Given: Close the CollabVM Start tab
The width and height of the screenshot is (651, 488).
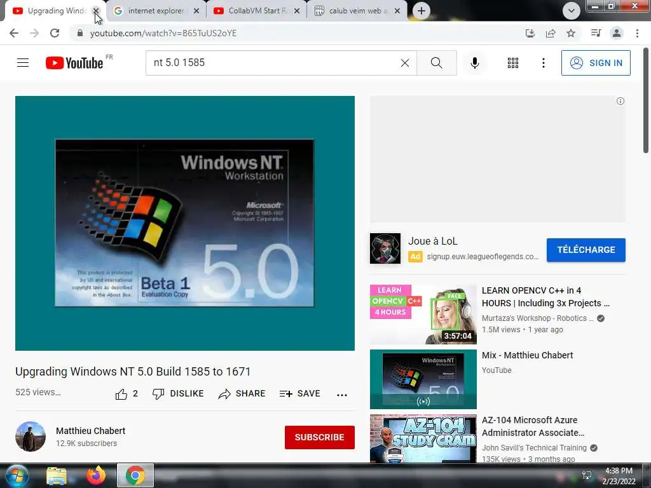Looking at the screenshot, I should pos(297,11).
